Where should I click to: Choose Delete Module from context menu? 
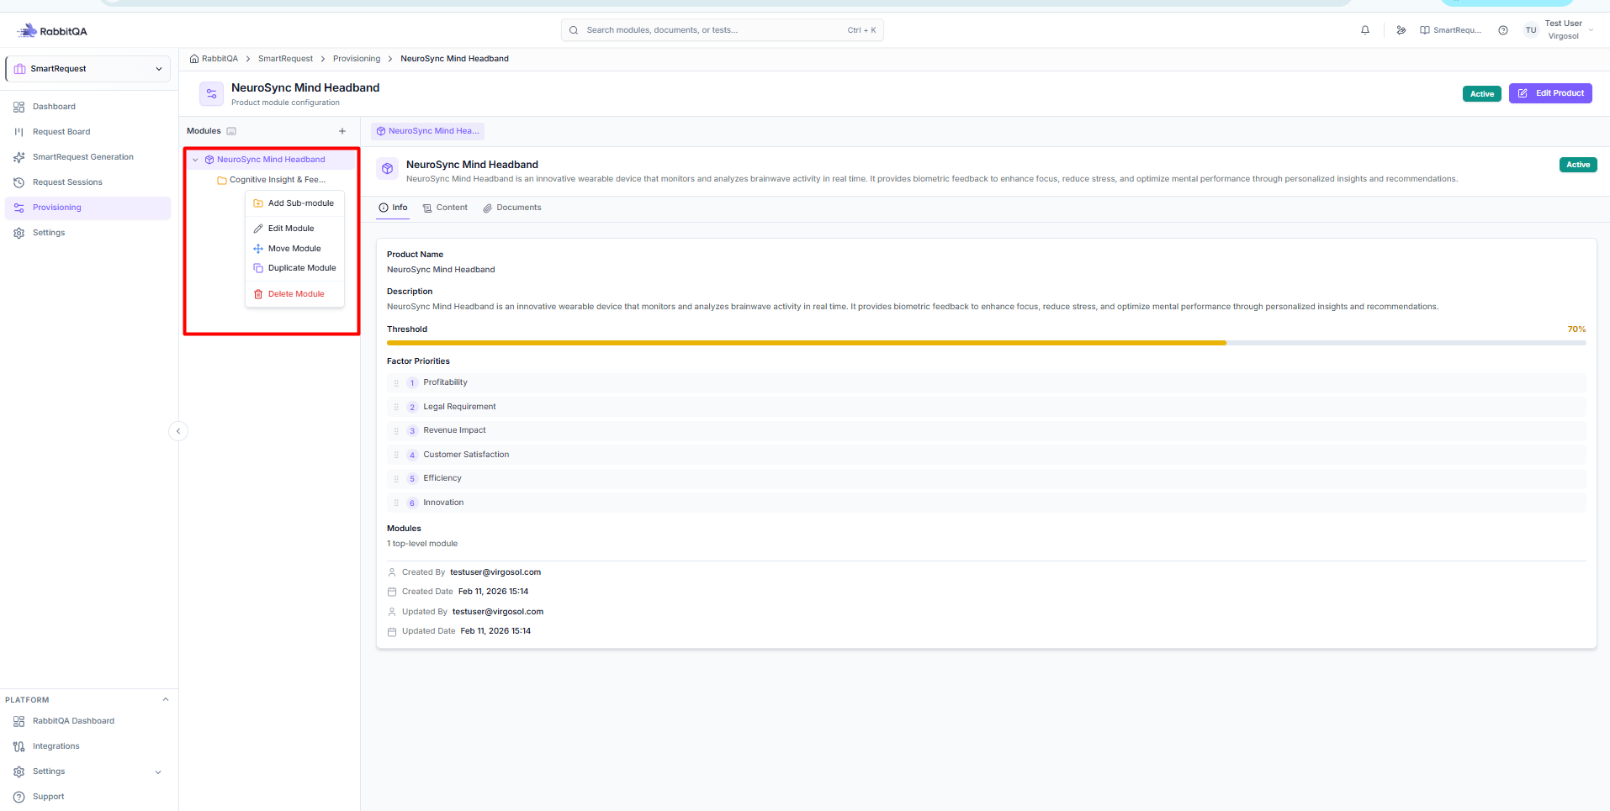pos(294,294)
